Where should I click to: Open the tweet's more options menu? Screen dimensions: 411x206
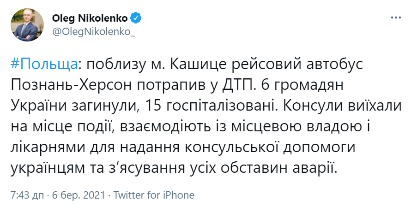(x=396, y=18)
